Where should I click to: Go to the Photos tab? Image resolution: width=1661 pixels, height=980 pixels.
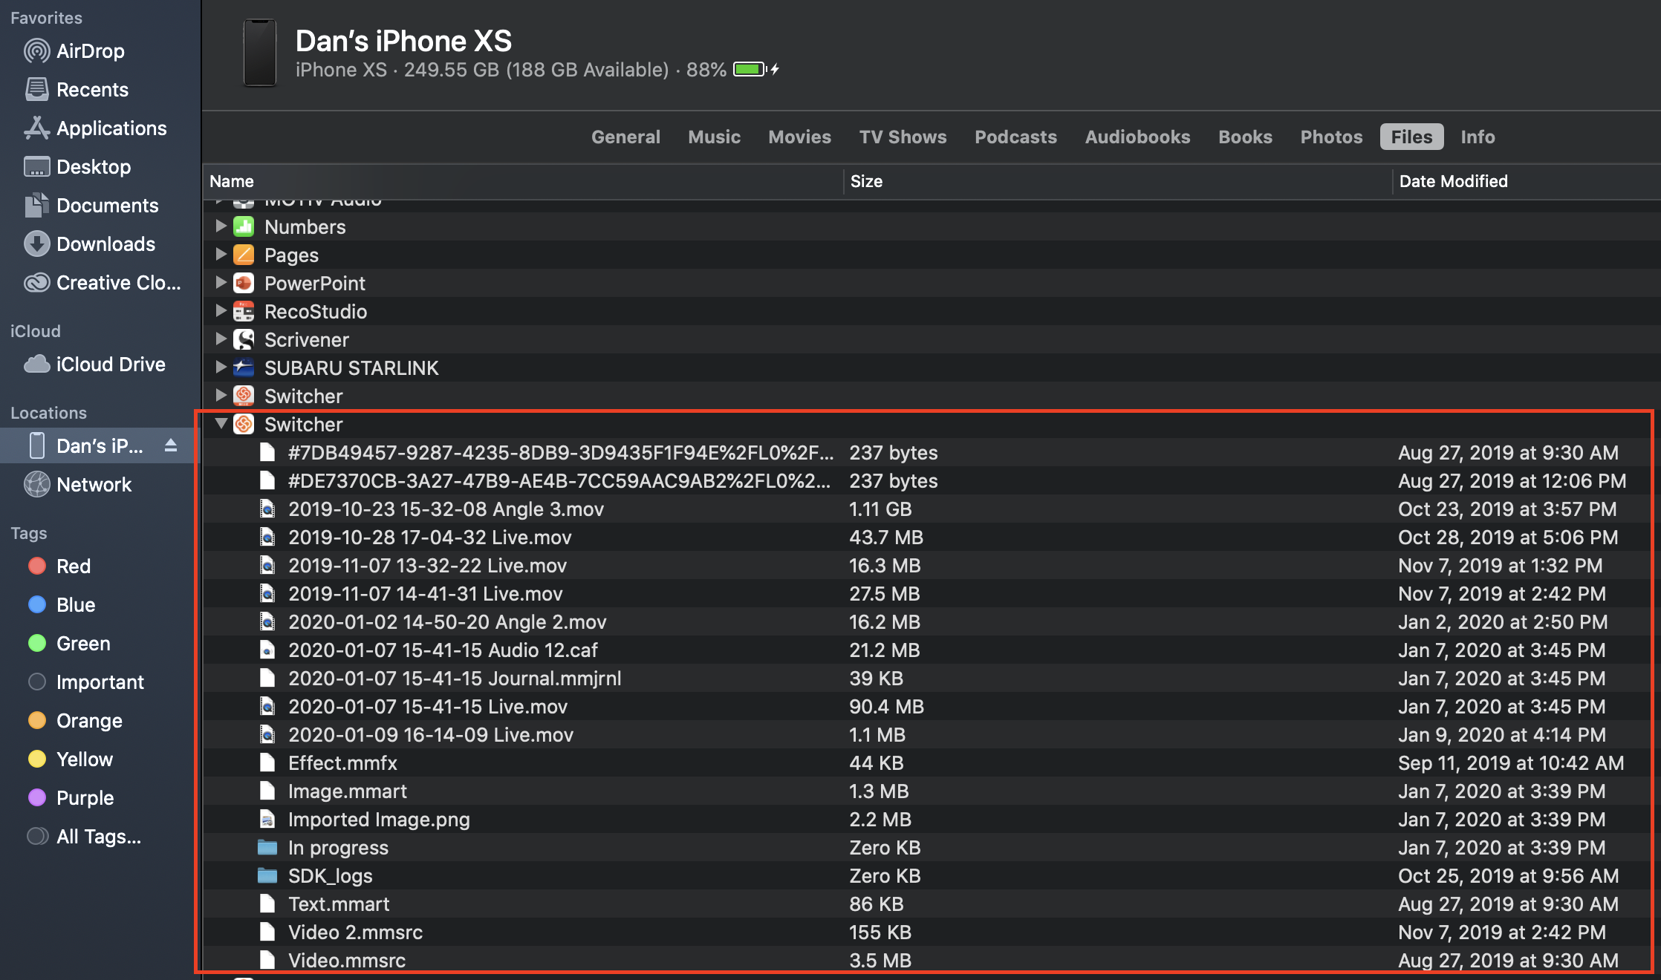point(1331,137)
